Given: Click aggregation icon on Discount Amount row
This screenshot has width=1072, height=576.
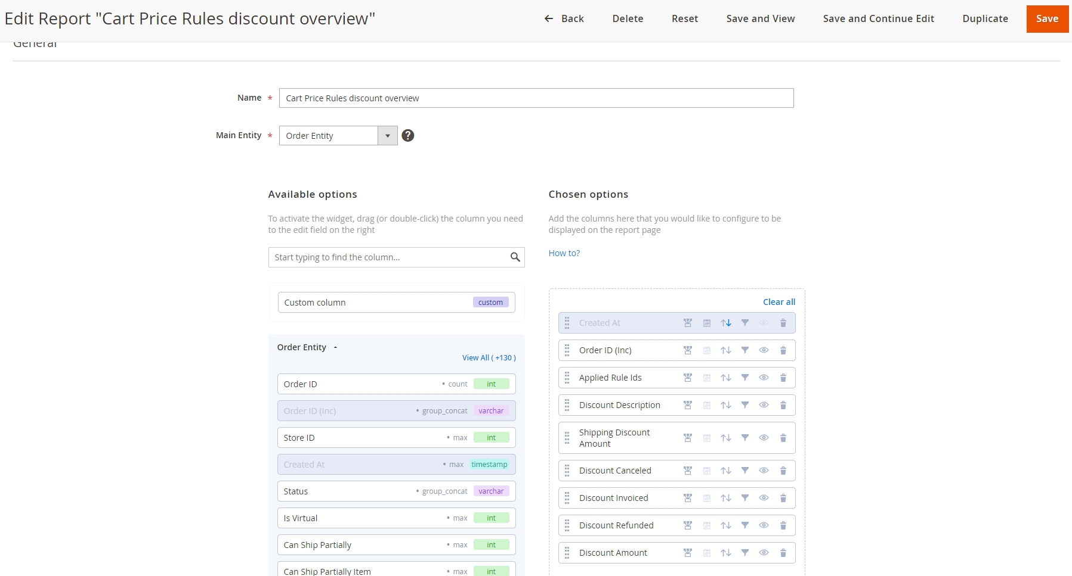Looking at the screenshot, I should [688, 553].
